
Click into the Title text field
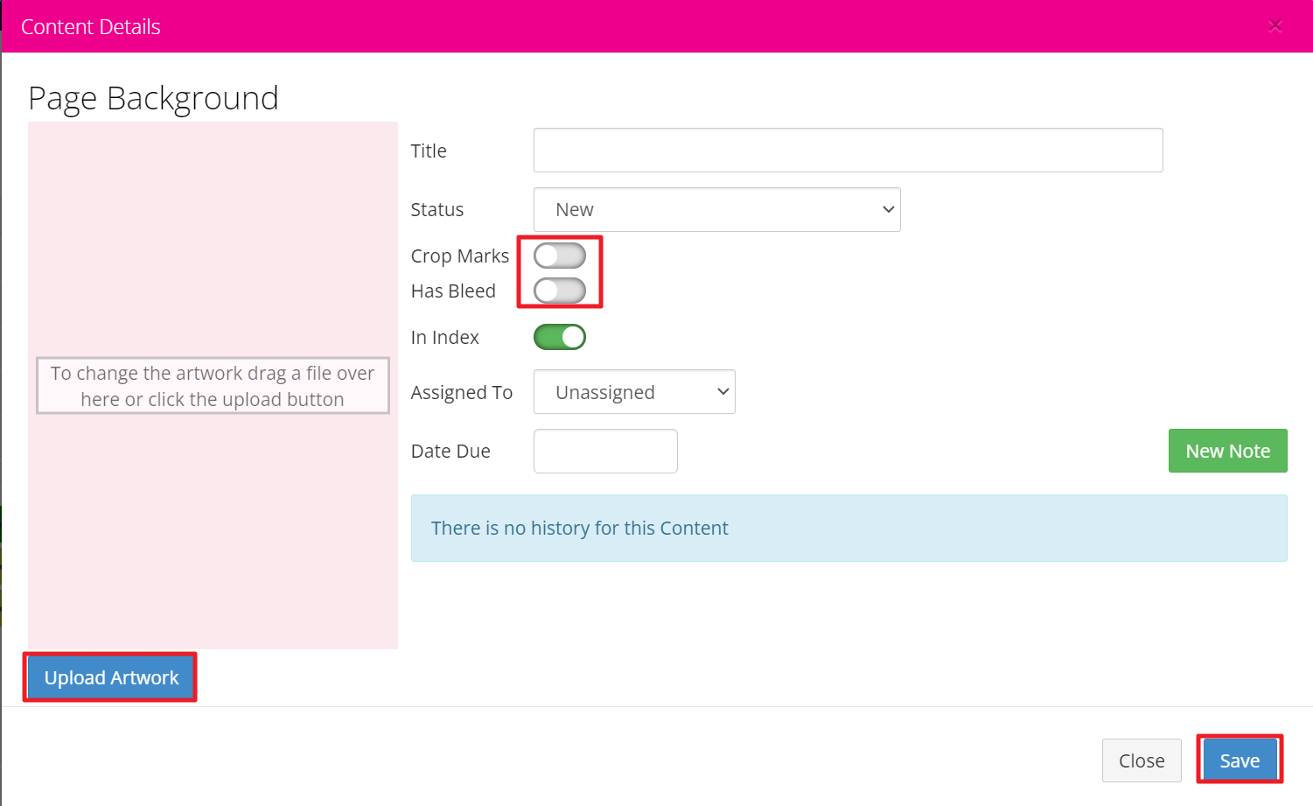coord(847,151)
